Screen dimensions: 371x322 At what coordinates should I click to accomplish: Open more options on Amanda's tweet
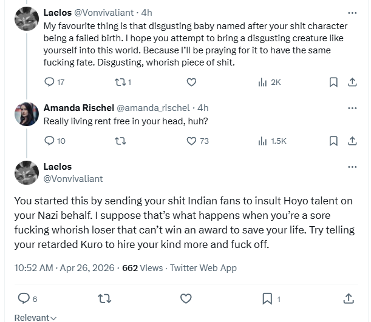click(352, 108)
